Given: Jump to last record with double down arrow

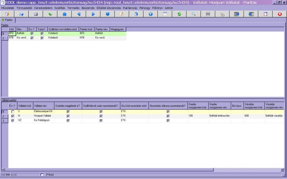Looking at the screenshot, I should (107, 14).
